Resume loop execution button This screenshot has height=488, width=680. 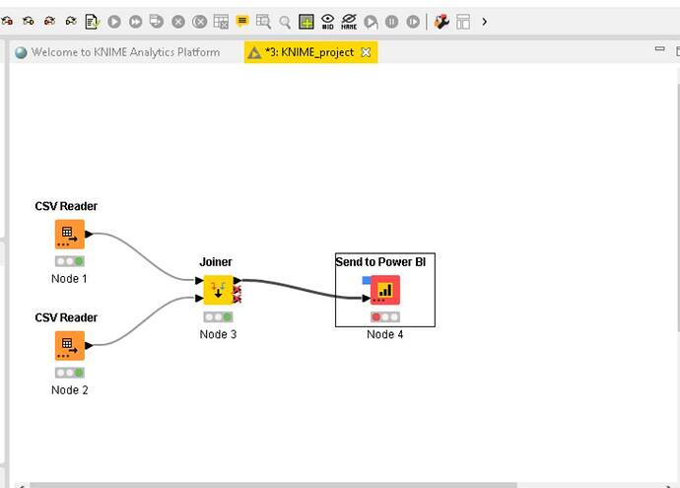point(413,22)
